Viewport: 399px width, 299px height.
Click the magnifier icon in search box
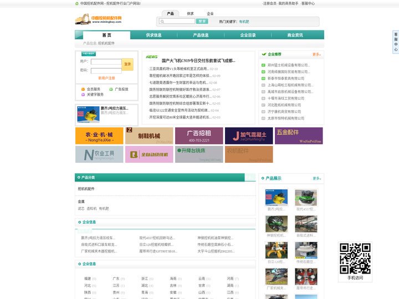click(x=162, y=22)
